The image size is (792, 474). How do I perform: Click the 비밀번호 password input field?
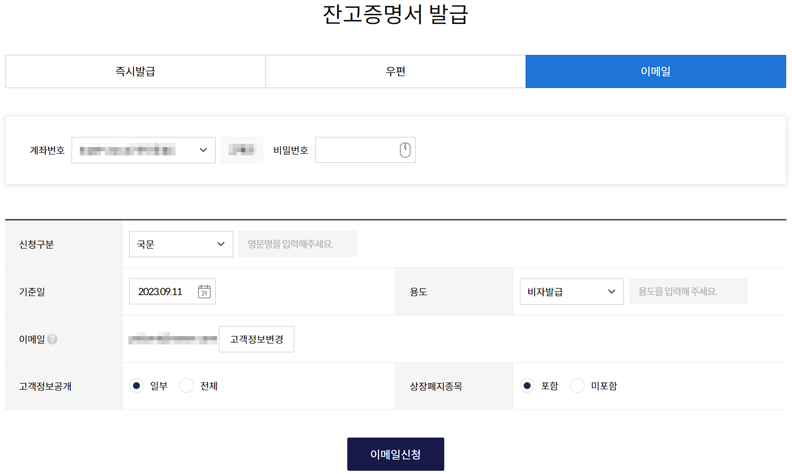[x=356, y=149]
